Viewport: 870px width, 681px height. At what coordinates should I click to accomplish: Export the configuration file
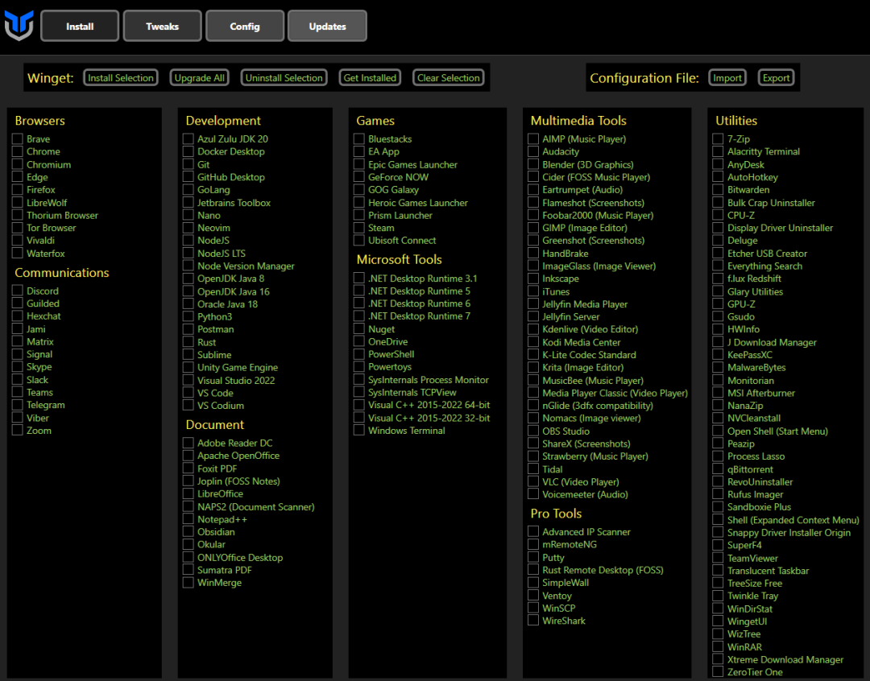pyautogui.click(x=776, y=77)
